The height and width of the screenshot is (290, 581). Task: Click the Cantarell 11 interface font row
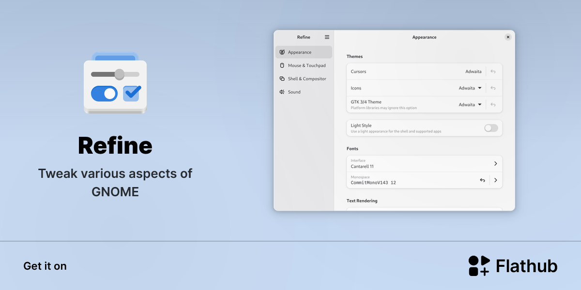tap(425, 163)
